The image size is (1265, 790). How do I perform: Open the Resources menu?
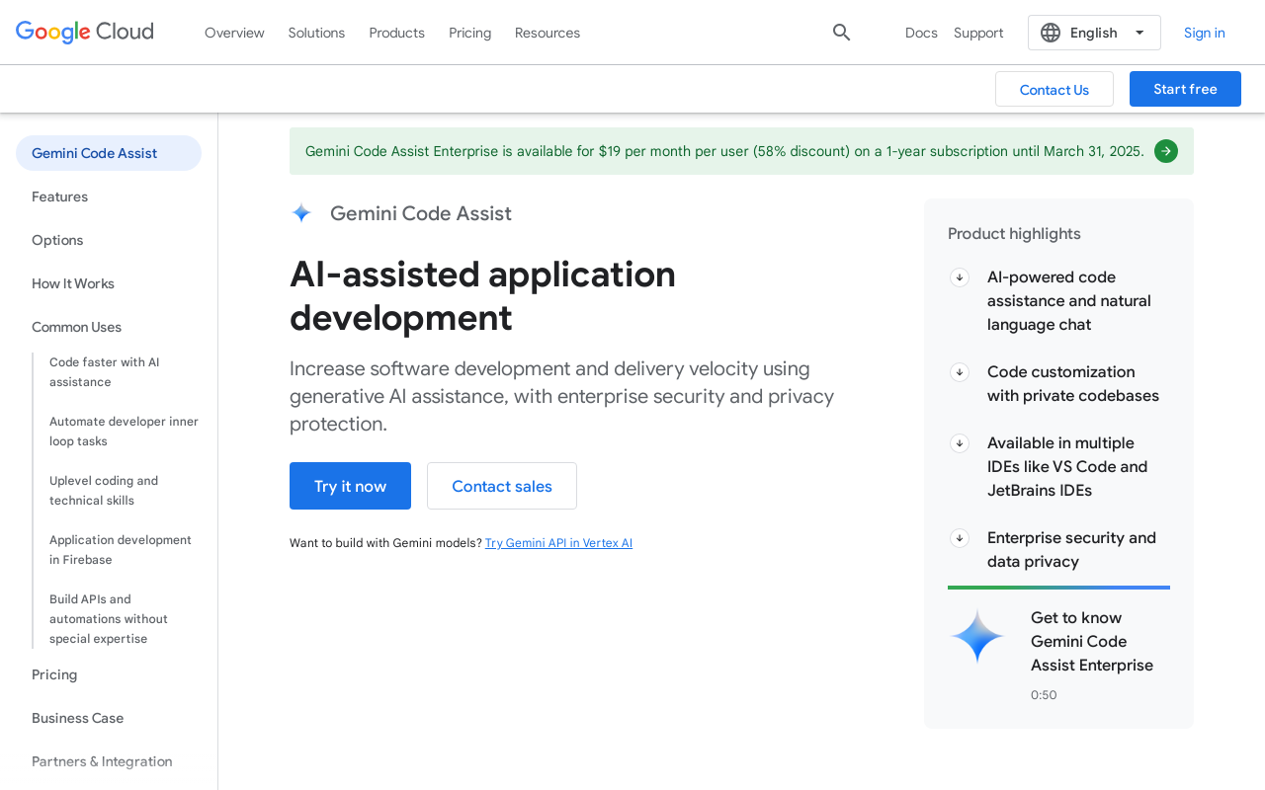(548, 33)
